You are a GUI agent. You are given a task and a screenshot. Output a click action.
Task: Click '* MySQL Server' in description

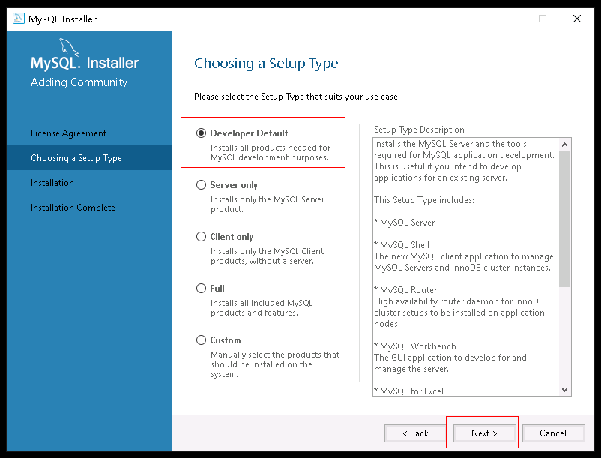pos(405,223)
